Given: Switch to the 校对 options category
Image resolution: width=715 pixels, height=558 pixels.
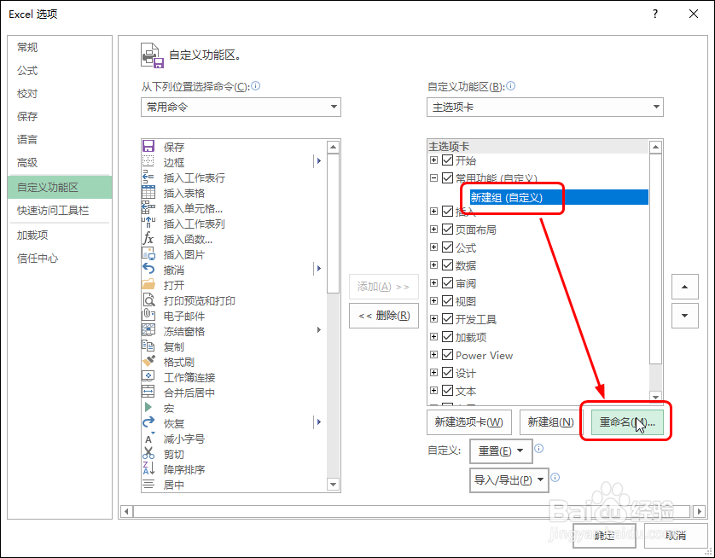Looking at the screenshot, I should [60, 94].
